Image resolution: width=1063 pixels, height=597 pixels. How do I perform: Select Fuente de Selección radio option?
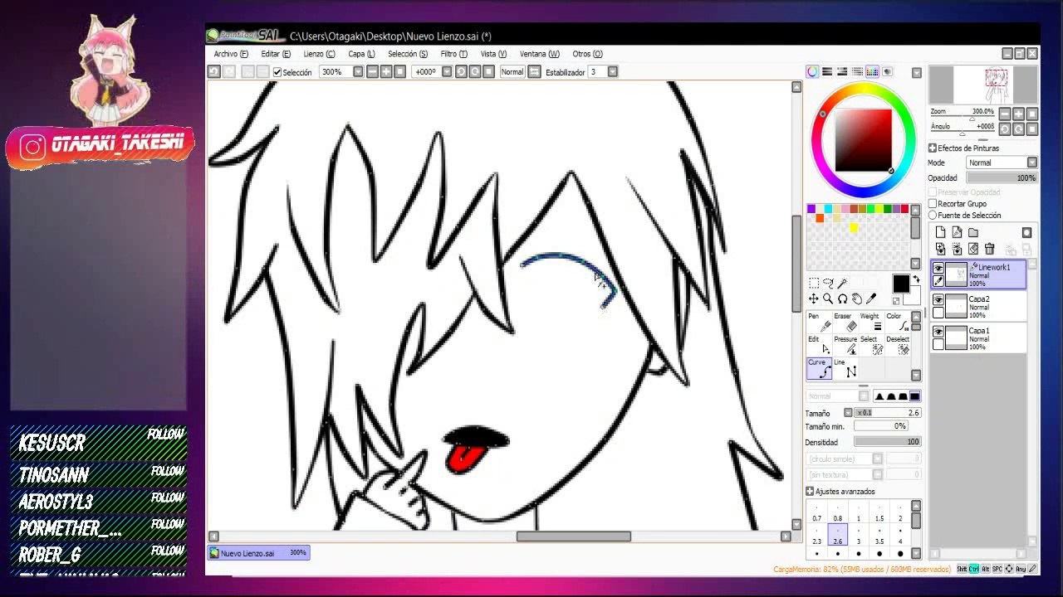933,216
